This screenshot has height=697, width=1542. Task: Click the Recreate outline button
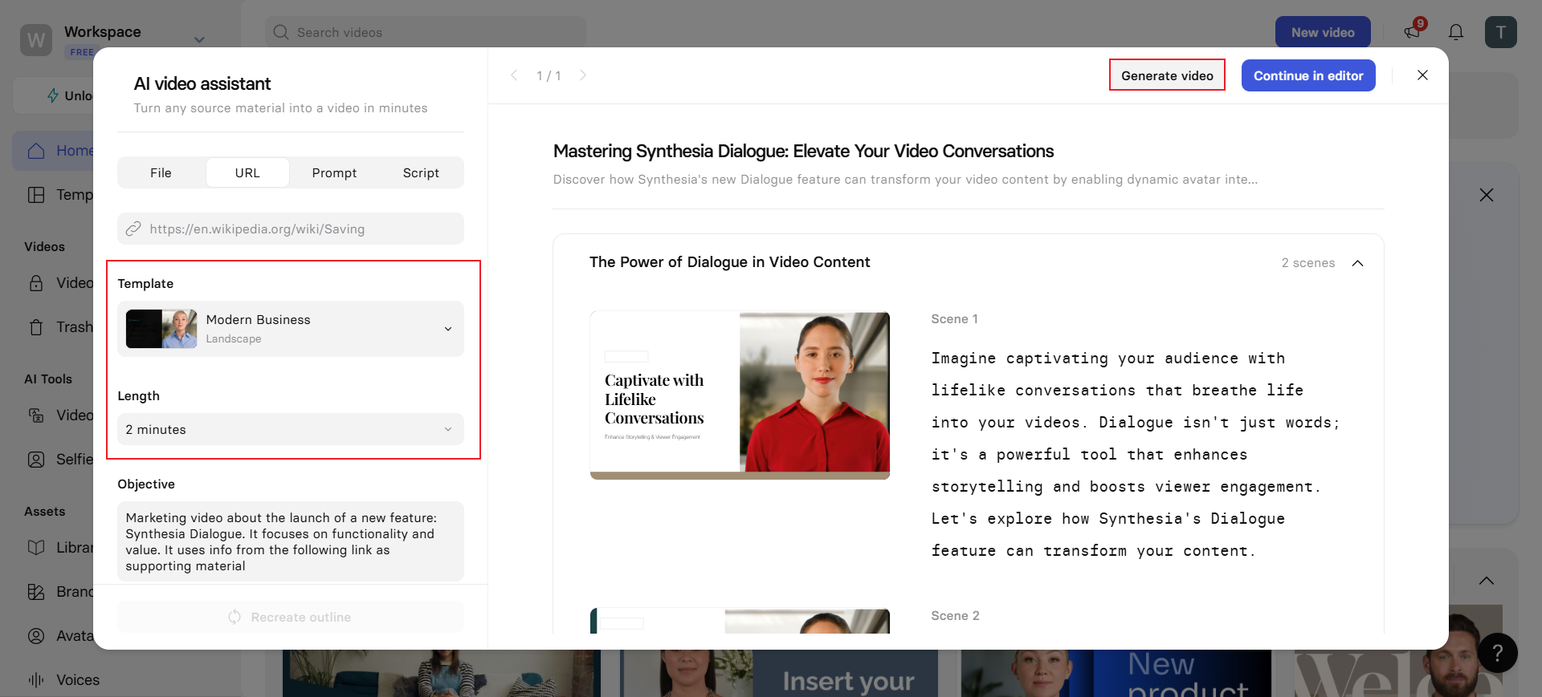(x=291, y=617)
